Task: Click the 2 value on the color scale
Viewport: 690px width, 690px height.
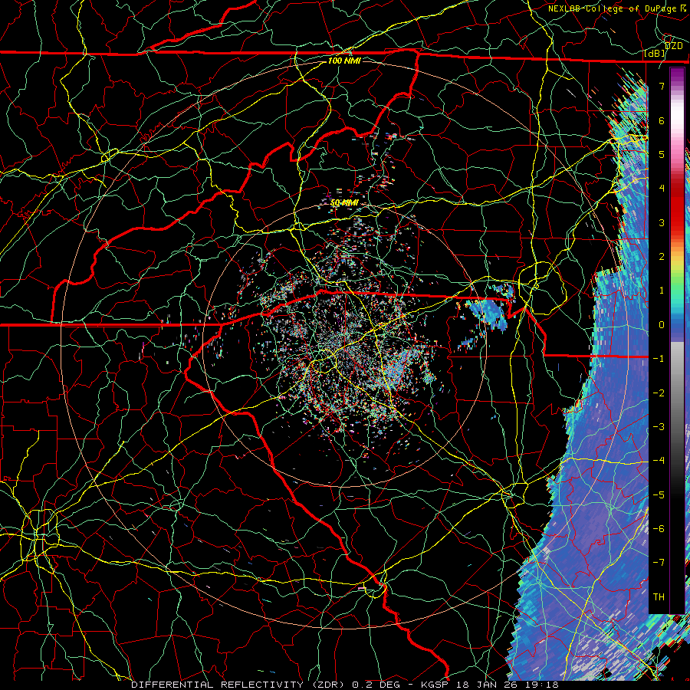Action: pyautogui.click(x=662, y=257)
